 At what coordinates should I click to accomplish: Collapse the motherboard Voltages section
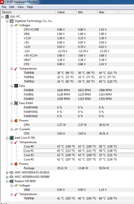pos(11,25)
